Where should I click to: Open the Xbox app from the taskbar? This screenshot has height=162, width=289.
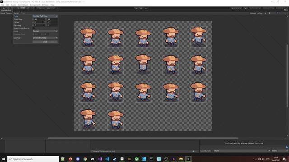click(136, 159)
